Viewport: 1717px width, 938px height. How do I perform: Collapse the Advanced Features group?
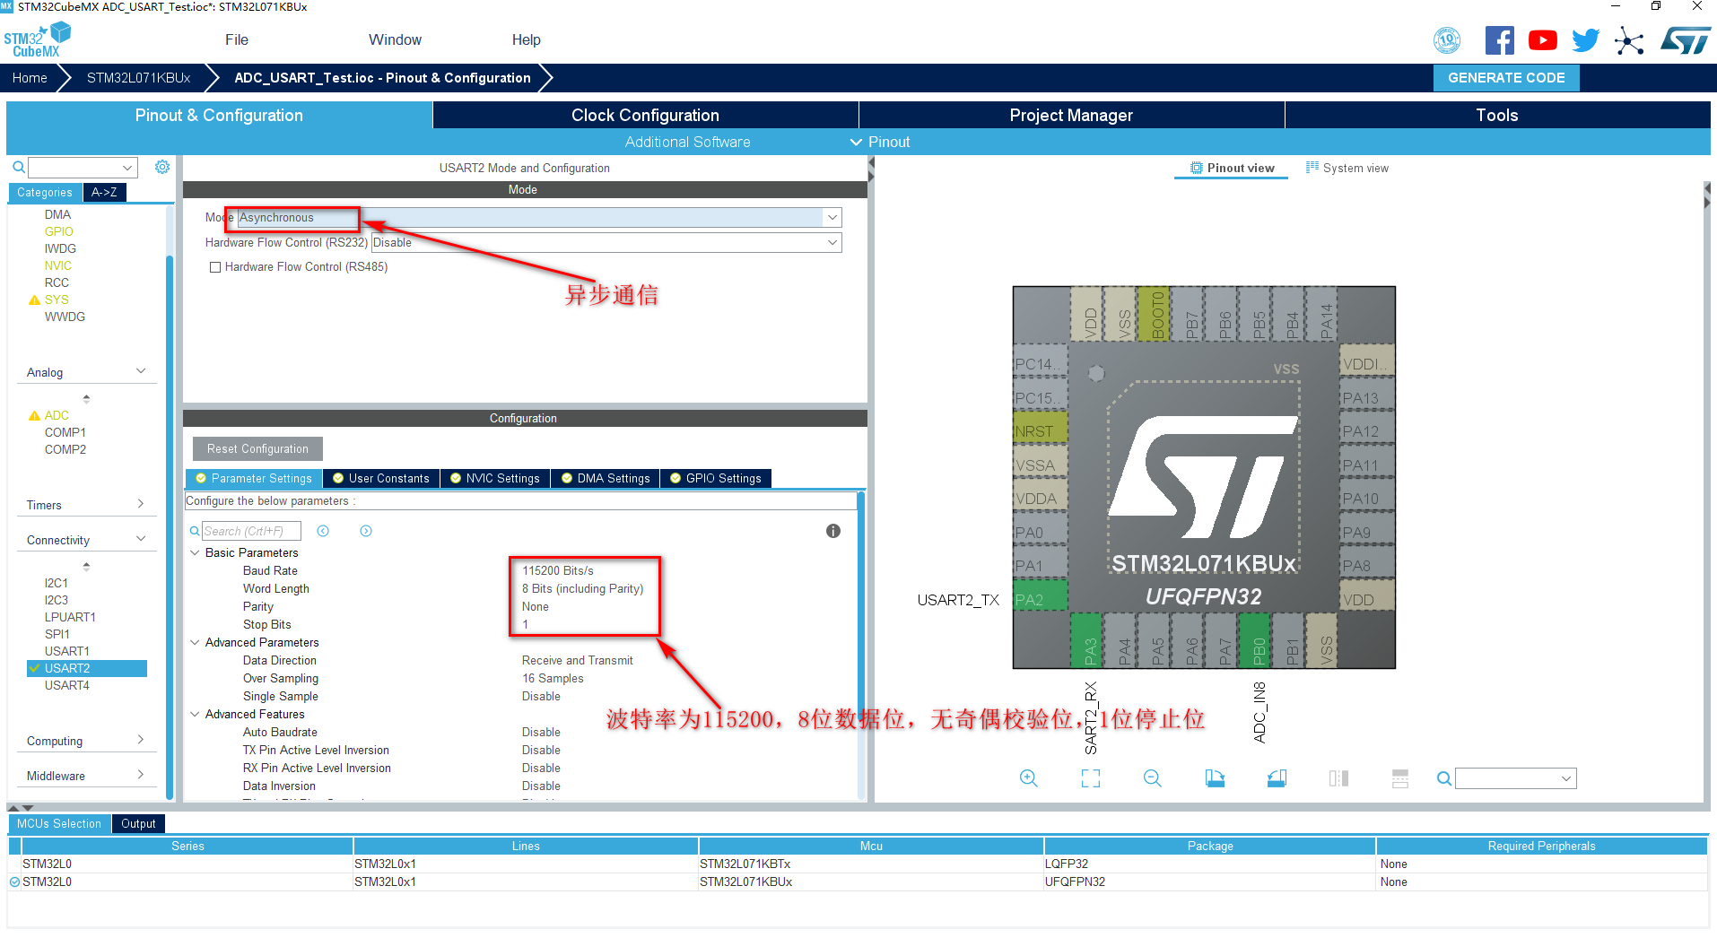(x=195, y=714)
